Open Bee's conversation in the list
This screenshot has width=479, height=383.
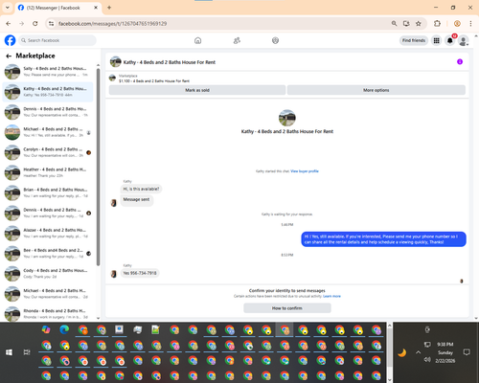click(48, 254)
